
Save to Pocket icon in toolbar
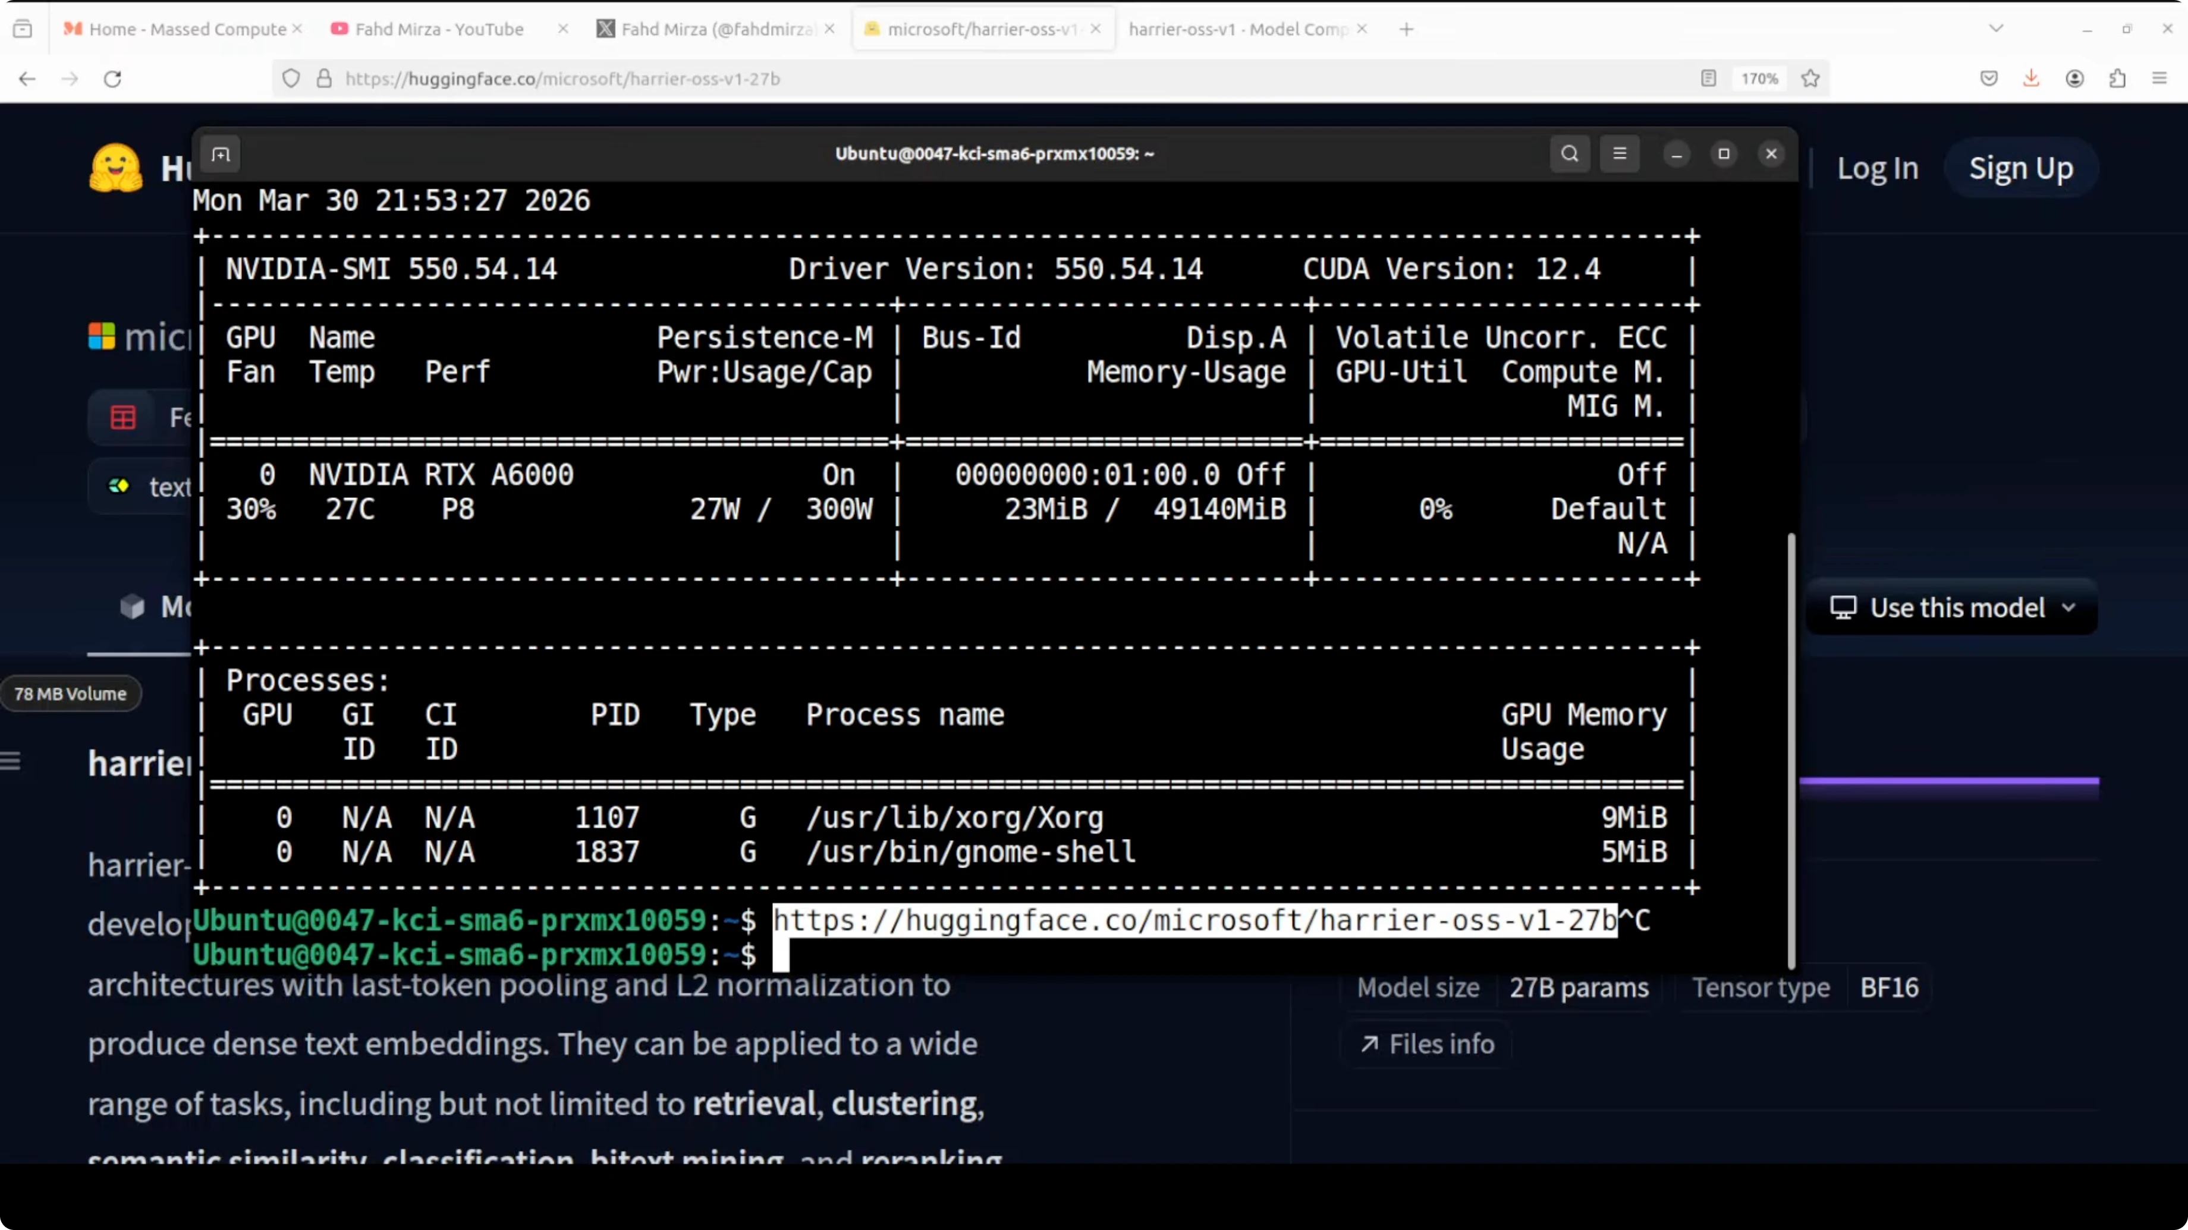(1988, 79)
